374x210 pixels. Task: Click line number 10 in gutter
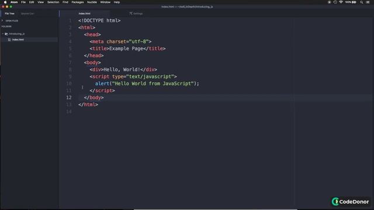(69, 83)
